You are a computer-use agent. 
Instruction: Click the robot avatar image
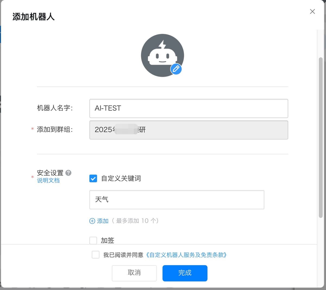162,55
